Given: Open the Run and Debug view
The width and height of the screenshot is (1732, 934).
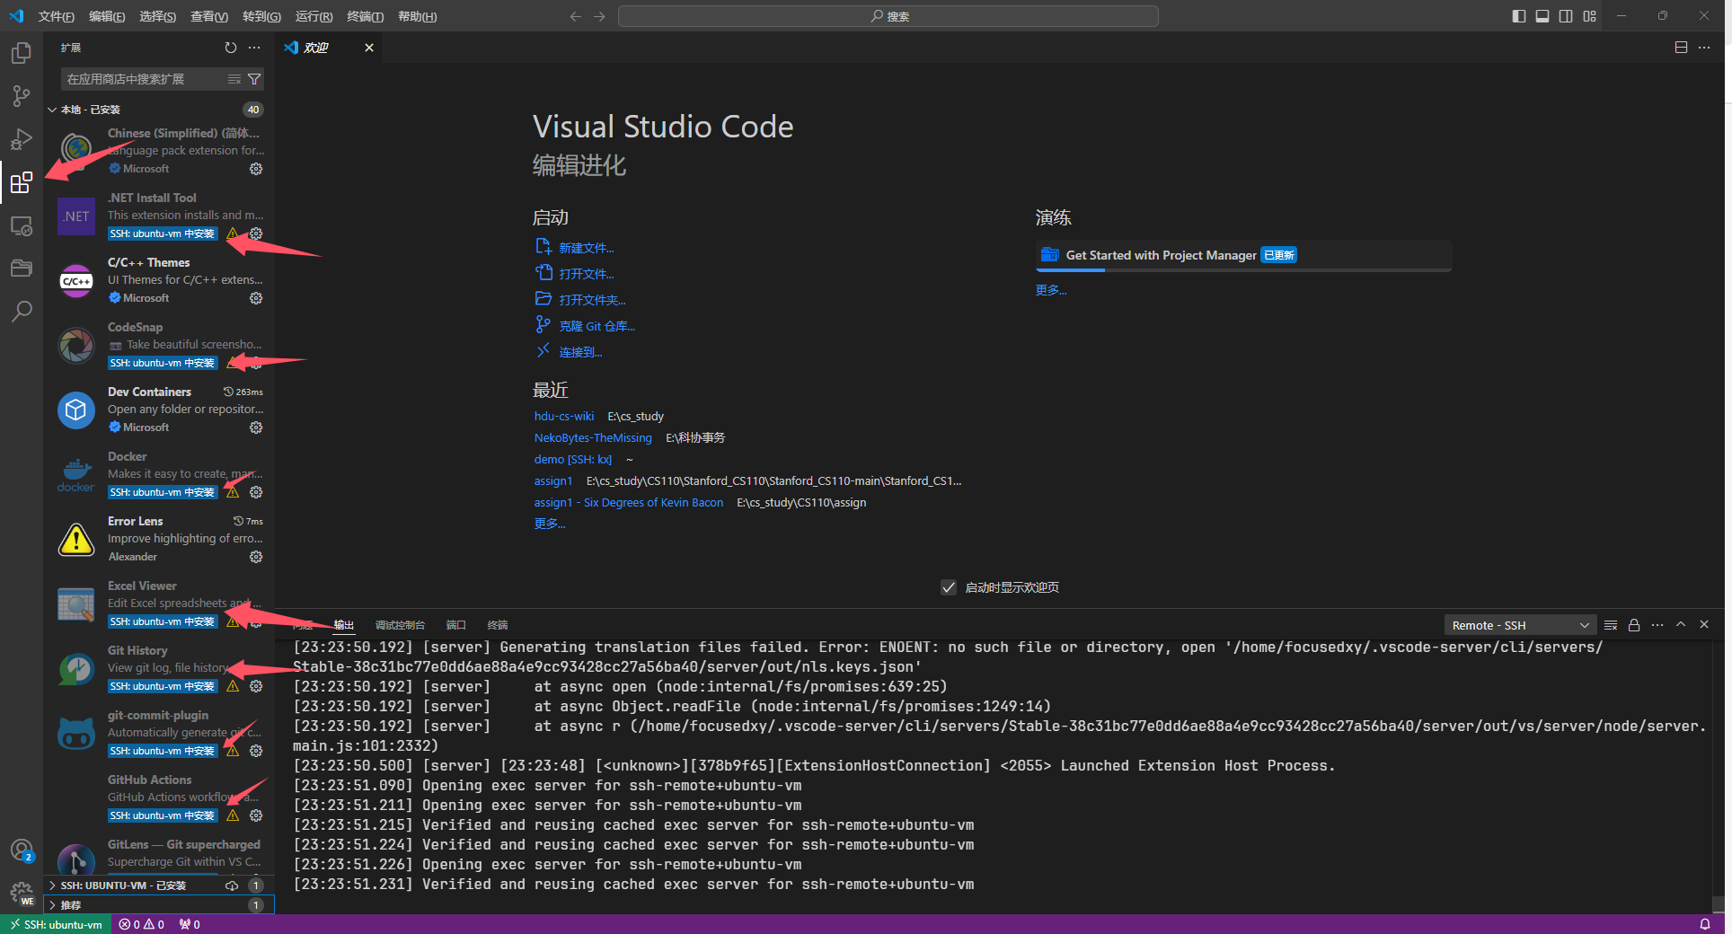Looking at the screenshot, I should tap(22, 139).
